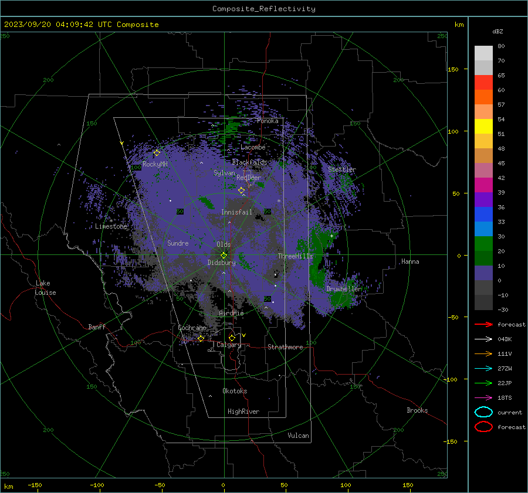This screenshot has width=528, height=493.
Task: Click the yellow diamond marker below Cochrane
Action: (201, 338)
